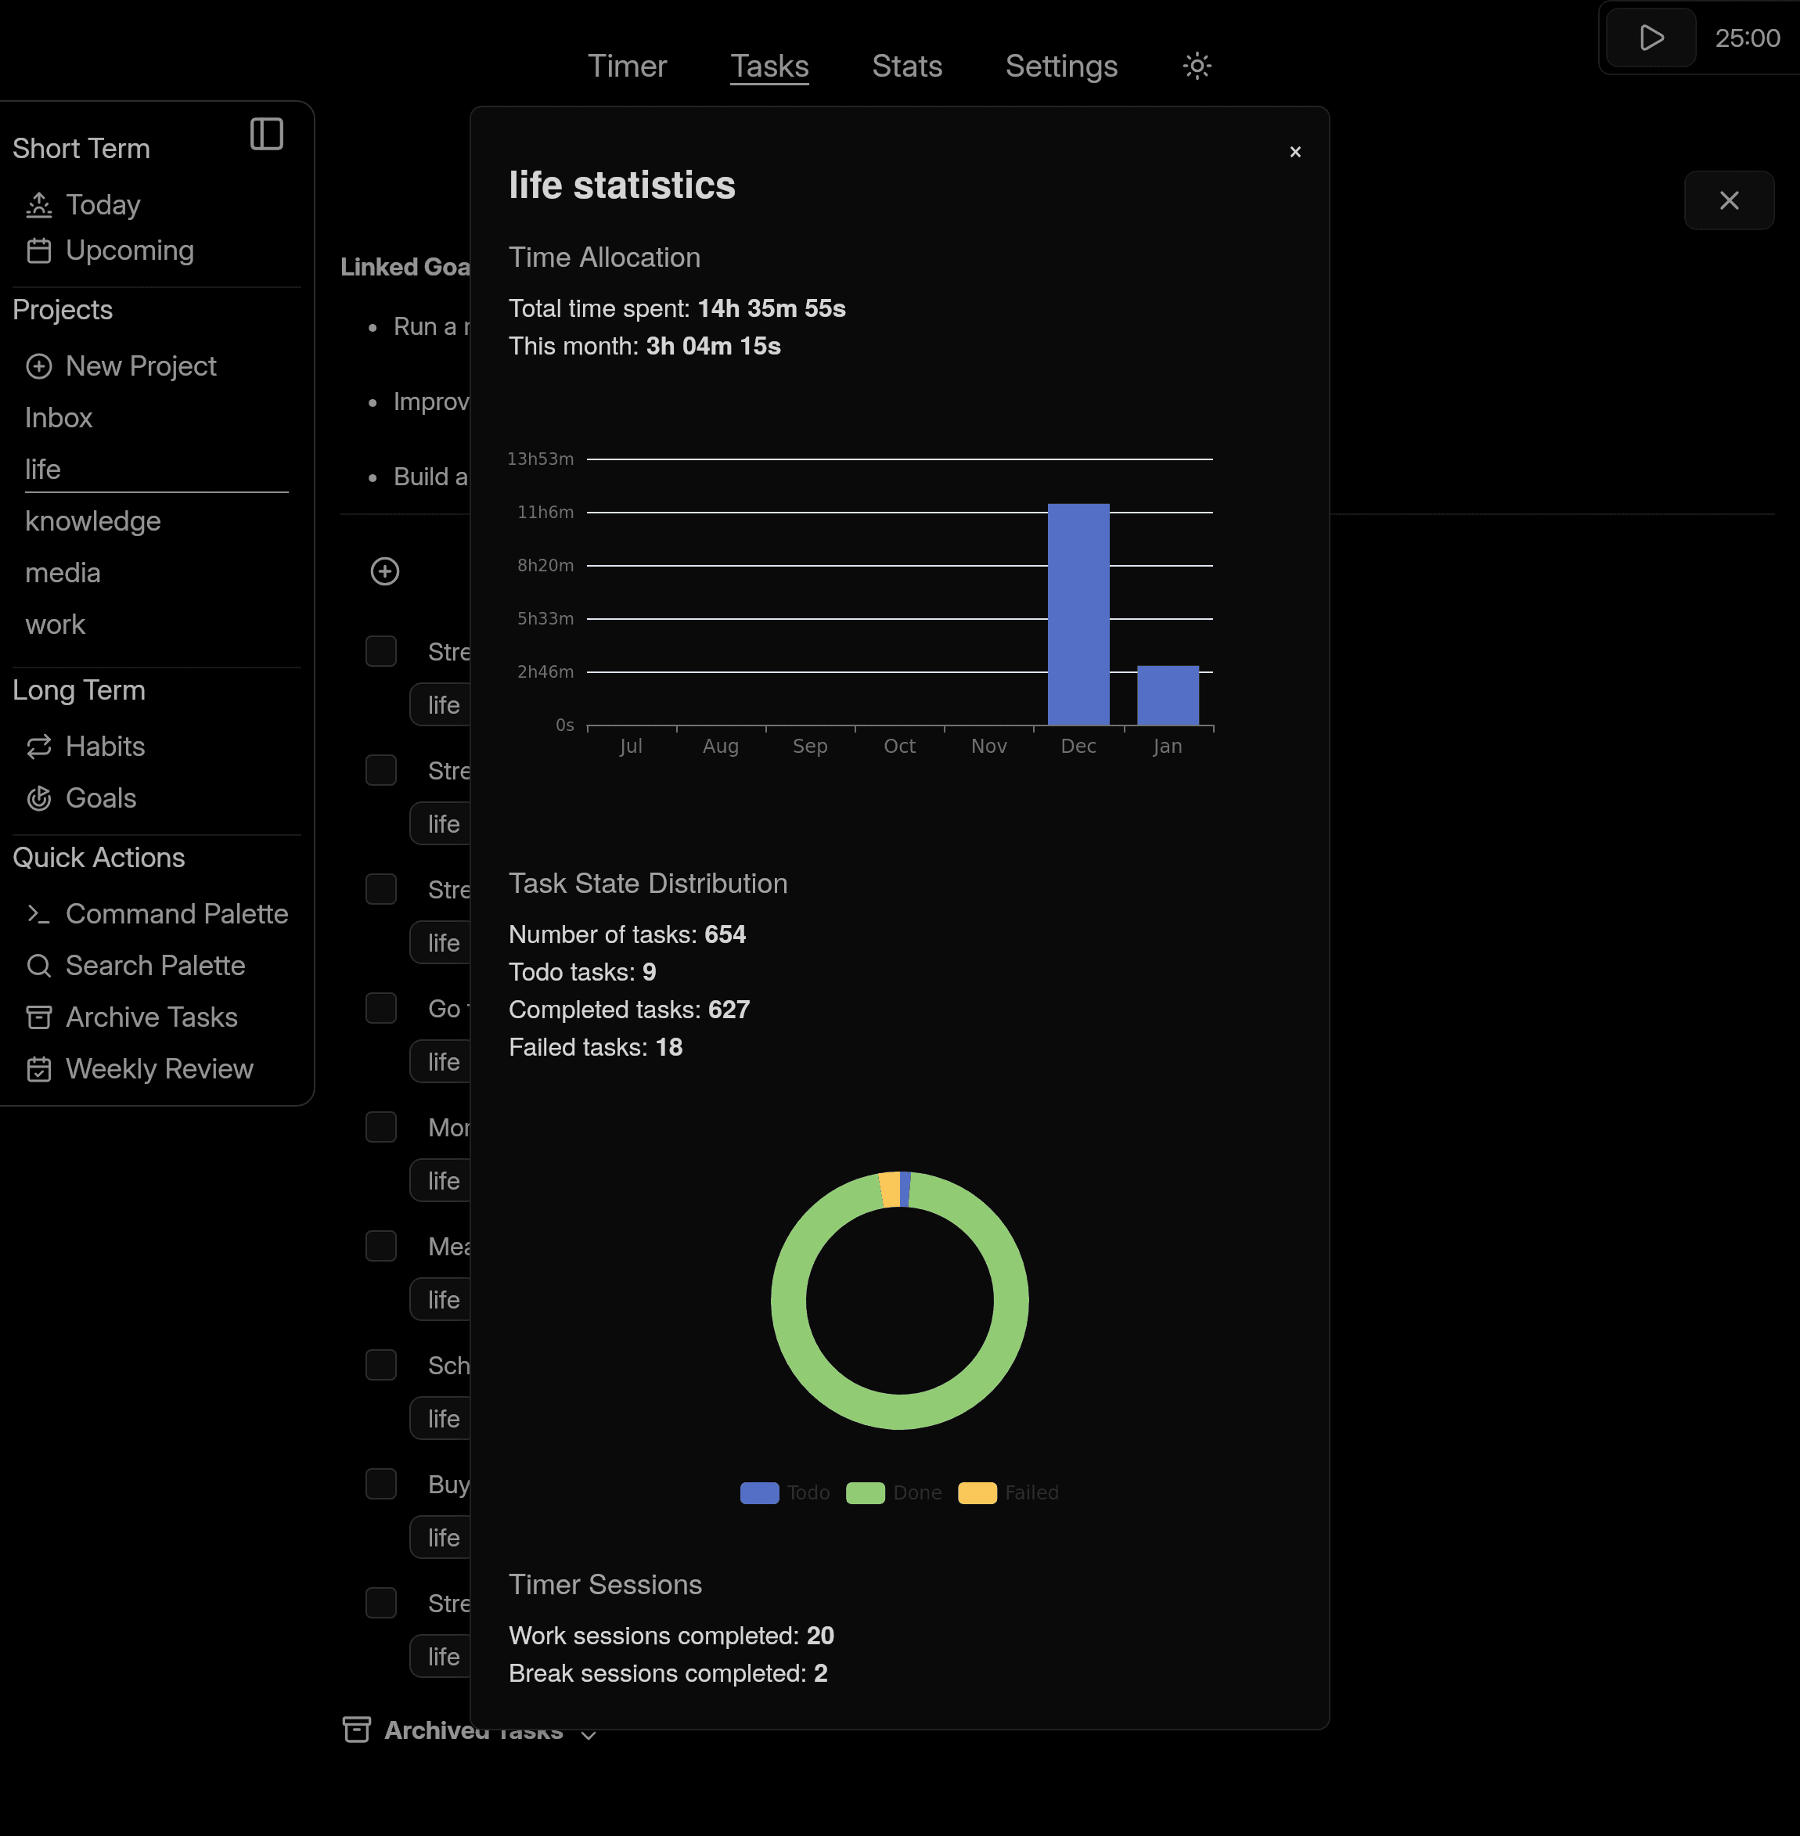Open Archive Tasks box icon

(x=39, y=1017)
